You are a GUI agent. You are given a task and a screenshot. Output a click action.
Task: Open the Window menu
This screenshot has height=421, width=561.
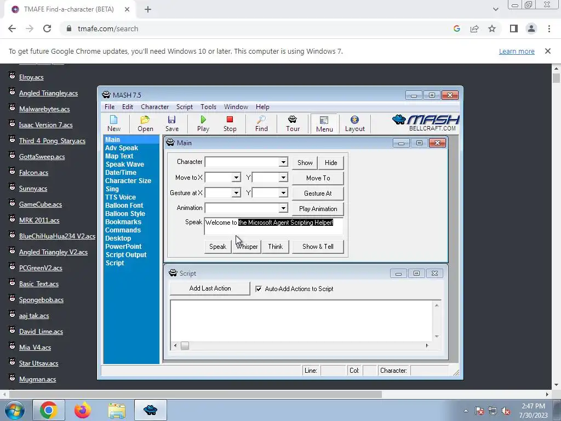[236, 107]
